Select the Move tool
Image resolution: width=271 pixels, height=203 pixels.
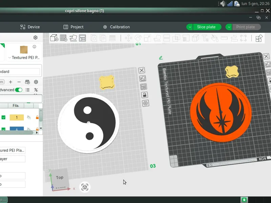(x=128, y=38)
